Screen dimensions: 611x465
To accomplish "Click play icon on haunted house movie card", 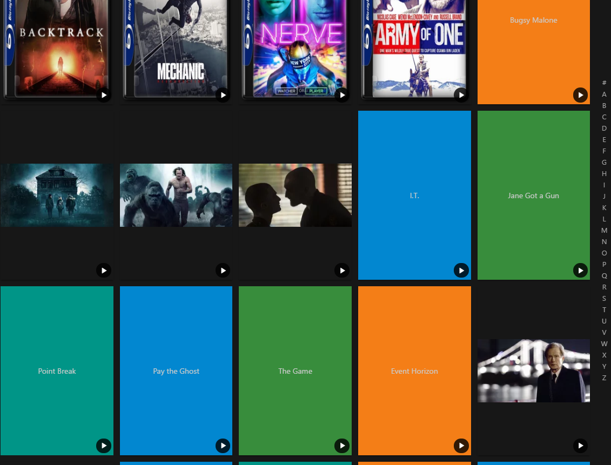I will (104, 270).
